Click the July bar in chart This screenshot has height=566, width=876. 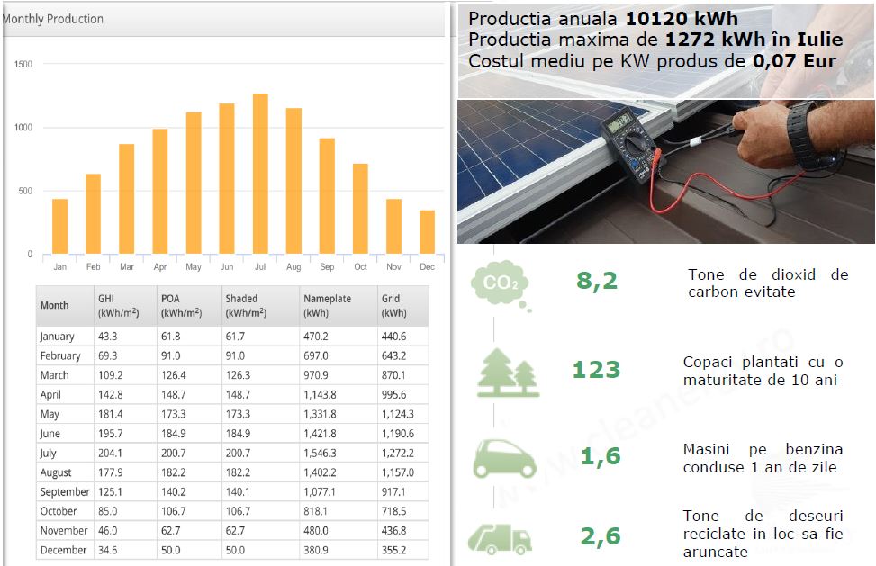coord(260,174)
